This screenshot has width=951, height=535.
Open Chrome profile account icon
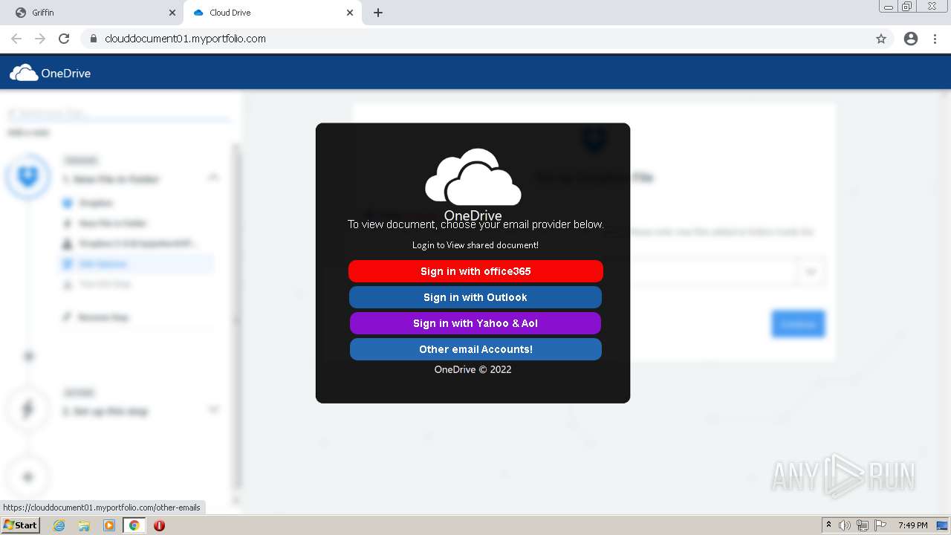tap(911, 39)
